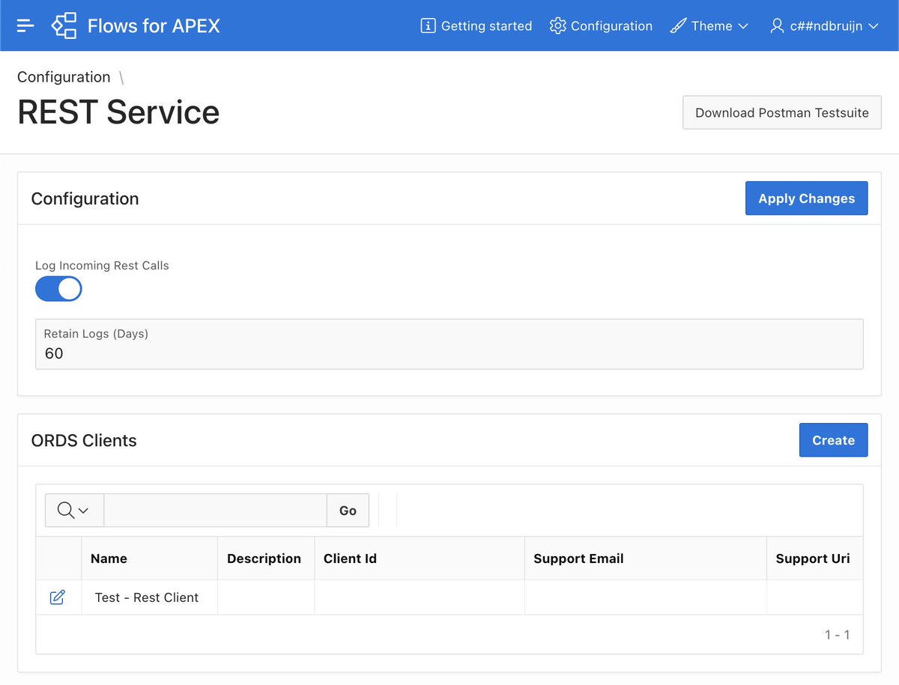This screenshot has width=899, height=685.
Task: Open the Getting started page
Action: 476,25
